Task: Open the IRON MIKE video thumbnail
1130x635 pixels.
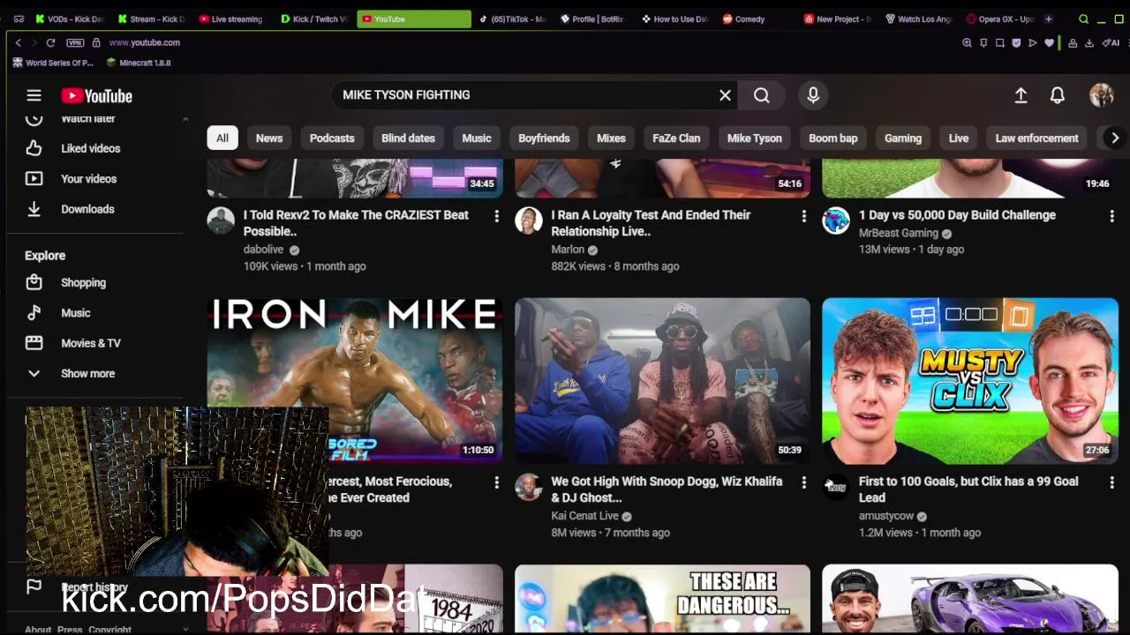Action: coord(355,381)
